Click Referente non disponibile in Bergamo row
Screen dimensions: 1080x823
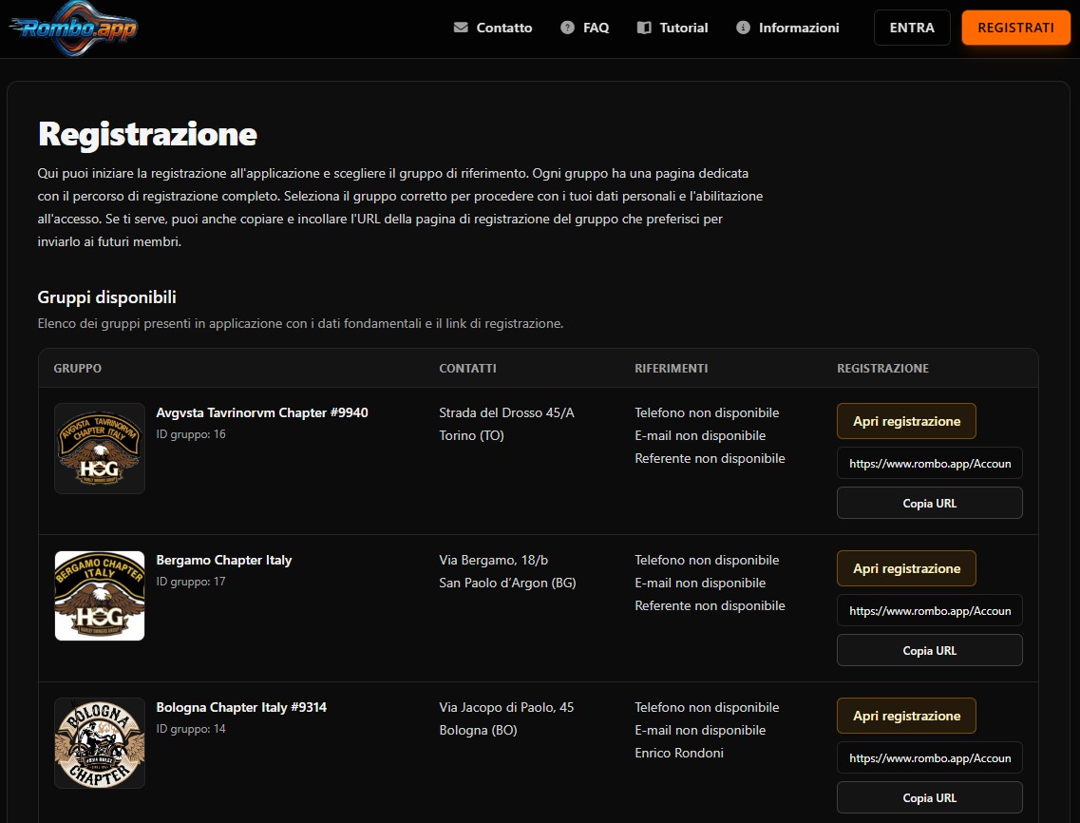tap(711, 606)
